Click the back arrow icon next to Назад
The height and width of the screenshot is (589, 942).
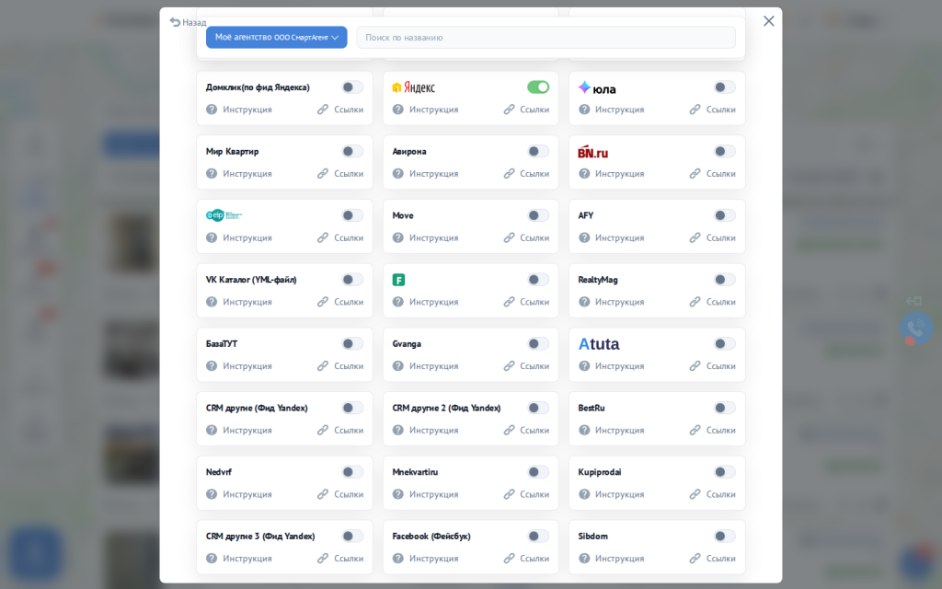tap(175, 22)
